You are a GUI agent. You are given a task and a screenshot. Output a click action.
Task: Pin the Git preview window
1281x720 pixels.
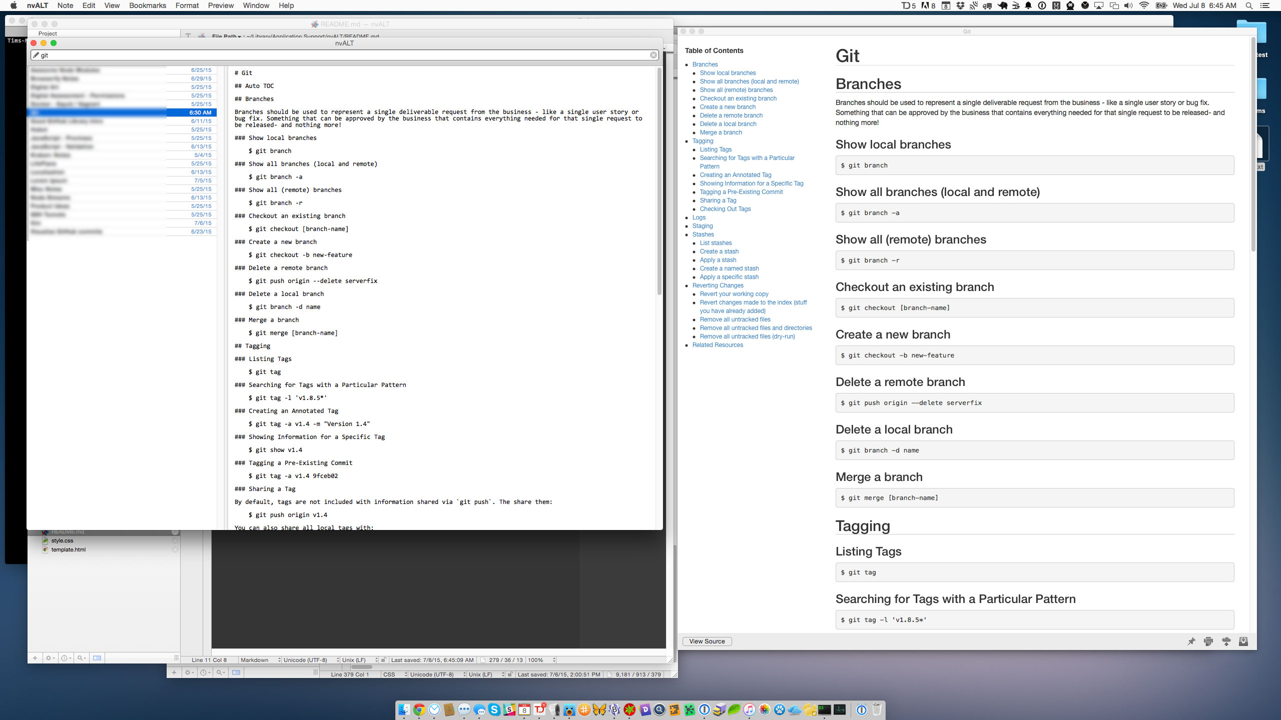pos(1191,641)
